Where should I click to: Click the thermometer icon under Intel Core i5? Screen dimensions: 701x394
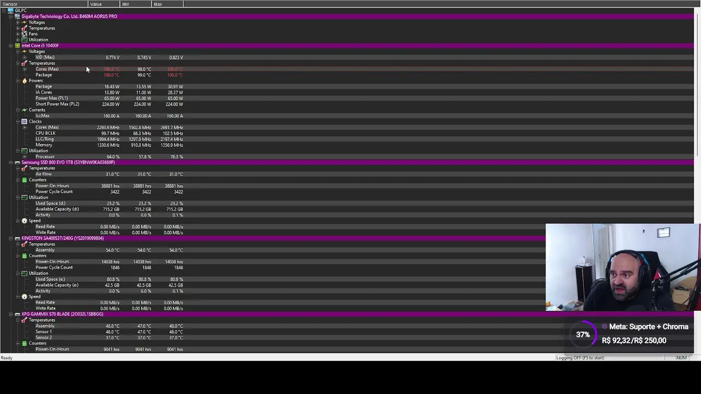click(24, 63)
